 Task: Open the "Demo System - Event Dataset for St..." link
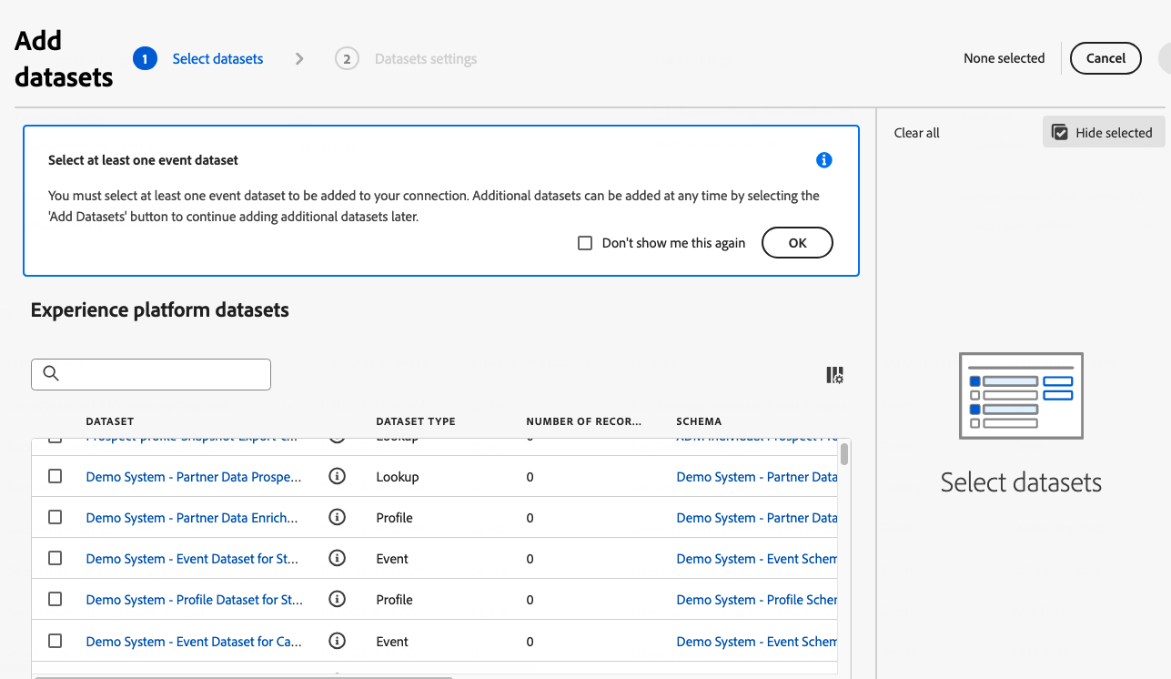193,559
